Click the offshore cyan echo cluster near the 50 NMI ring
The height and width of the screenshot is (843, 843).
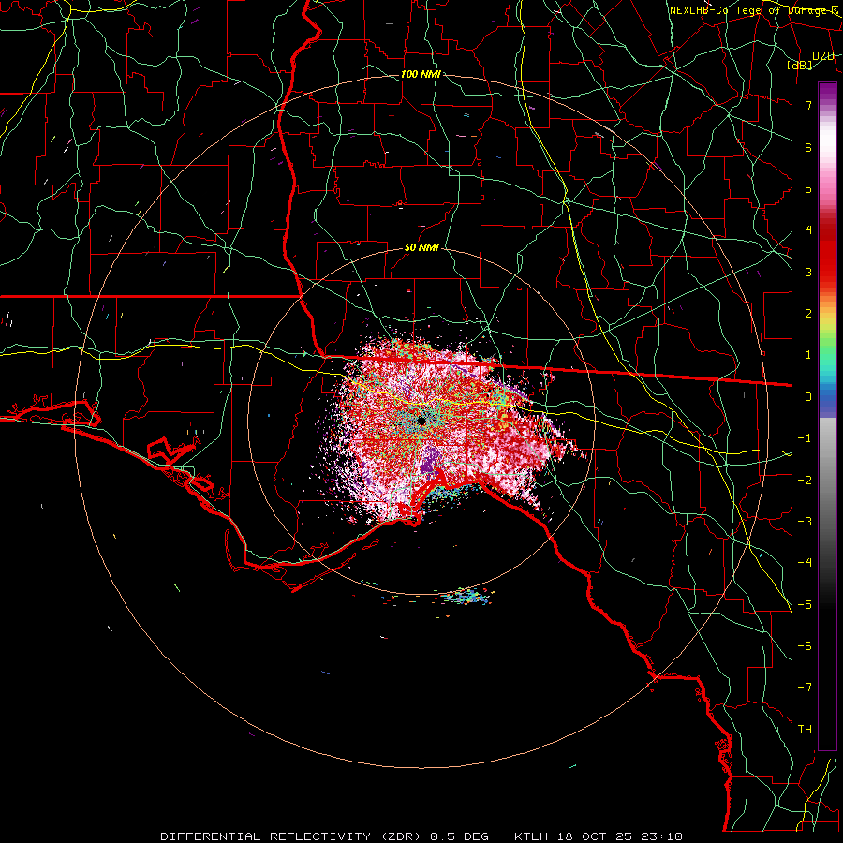coord(466,597)
